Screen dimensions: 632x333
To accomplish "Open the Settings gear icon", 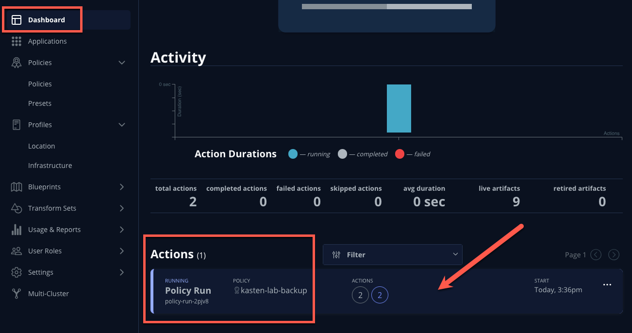I will tap(17, 272).
